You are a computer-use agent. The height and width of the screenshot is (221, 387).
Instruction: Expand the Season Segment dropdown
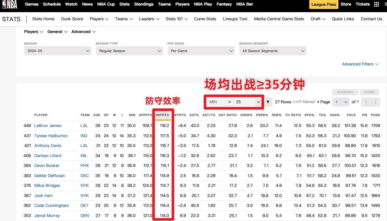pyautogui.click(x=273, y=51)
